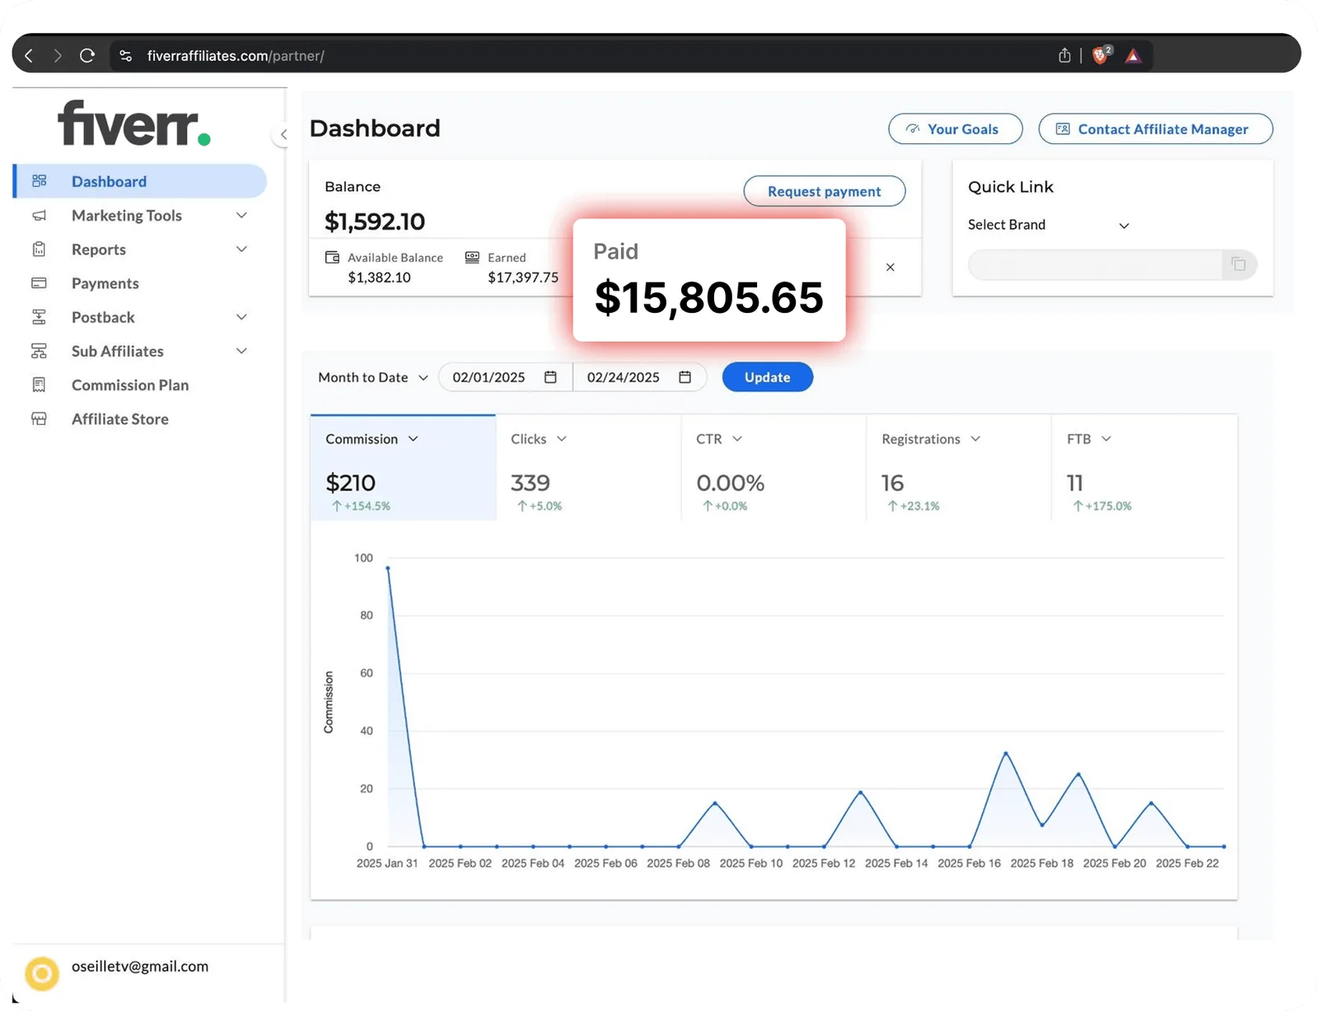Open calendar icon for end date 02/24/2025
This screenshot has height=1011, width=1318.
(685, 377)
